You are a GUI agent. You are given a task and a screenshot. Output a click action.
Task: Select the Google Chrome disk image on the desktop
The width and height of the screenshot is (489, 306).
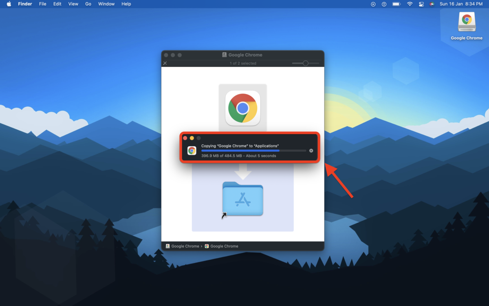[466, 22]
